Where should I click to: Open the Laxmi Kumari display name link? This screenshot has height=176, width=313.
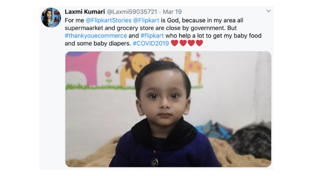coord(85,12)
